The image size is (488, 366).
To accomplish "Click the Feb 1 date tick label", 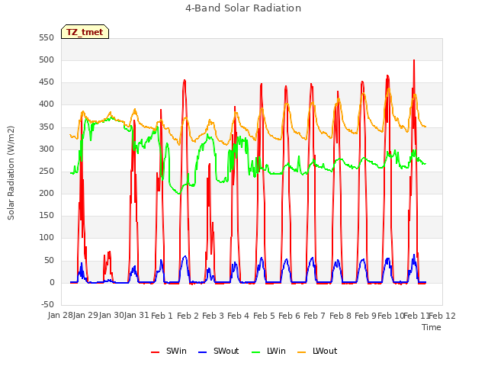I will pyautogui.click(x=162, y=316).
